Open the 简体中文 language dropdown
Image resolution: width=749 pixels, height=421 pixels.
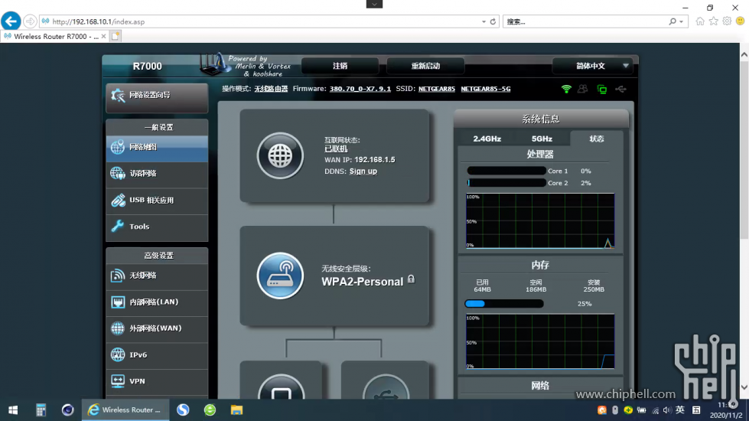pyautogui.click(x=592, y=66)
